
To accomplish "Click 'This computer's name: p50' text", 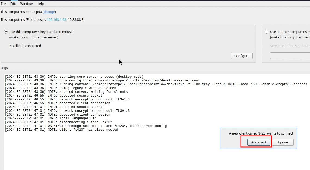I will 21,12.
